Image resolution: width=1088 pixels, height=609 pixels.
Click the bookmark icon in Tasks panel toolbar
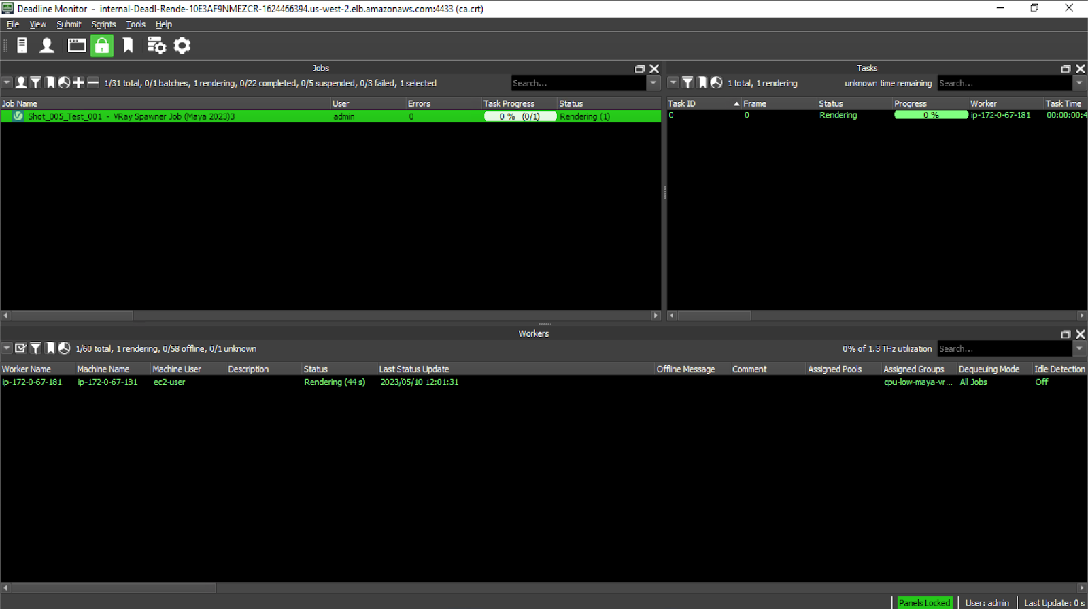tap(702, 83)
